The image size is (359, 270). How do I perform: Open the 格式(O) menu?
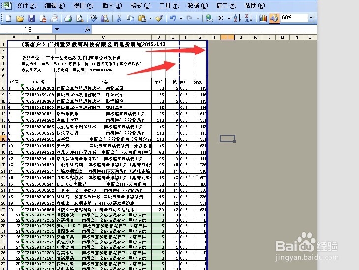click(x=140, y=5)
